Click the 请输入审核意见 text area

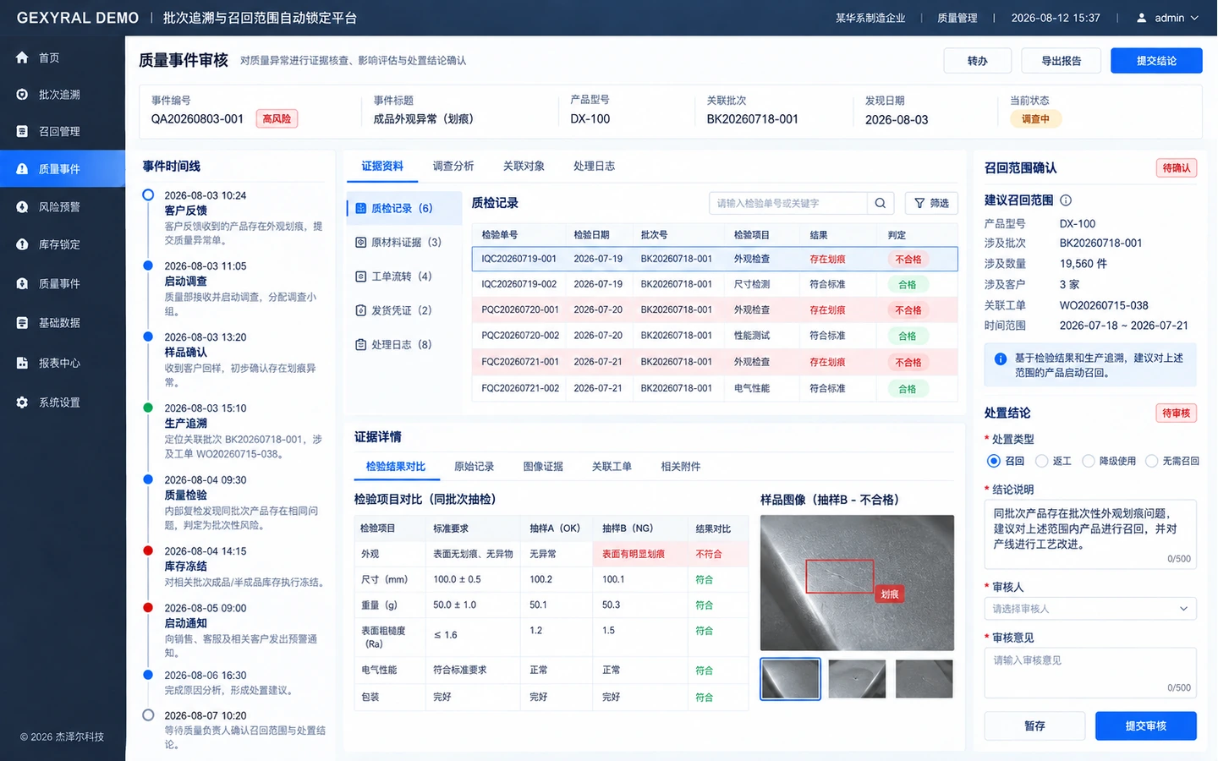tap(1090, 672)
